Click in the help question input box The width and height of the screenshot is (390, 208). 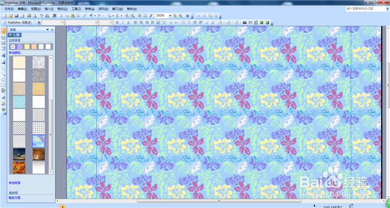365,9
